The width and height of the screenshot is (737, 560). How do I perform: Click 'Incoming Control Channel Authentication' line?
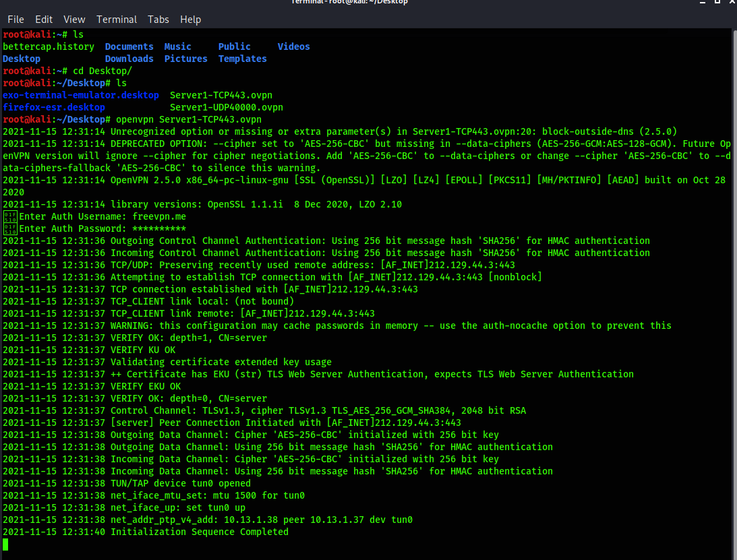[x=326, y=253]
